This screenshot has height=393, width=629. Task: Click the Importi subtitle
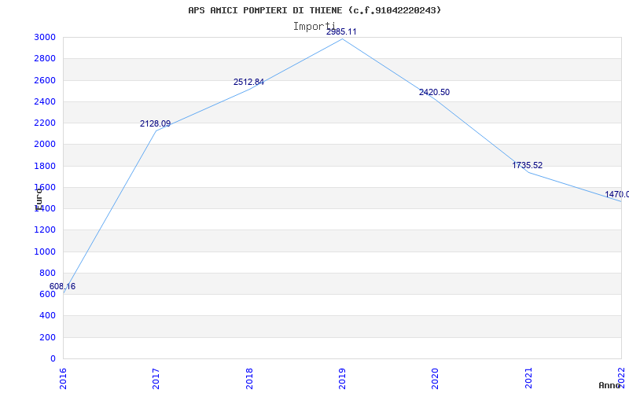pos(314,27)
